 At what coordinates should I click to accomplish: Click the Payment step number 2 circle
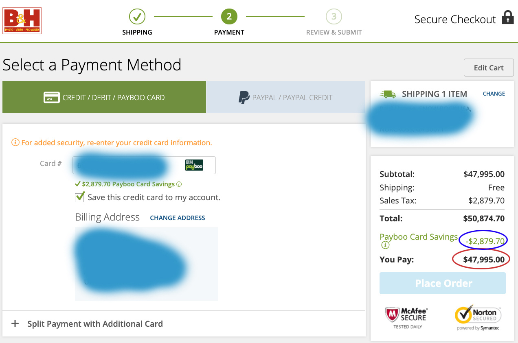coord(229,17)
